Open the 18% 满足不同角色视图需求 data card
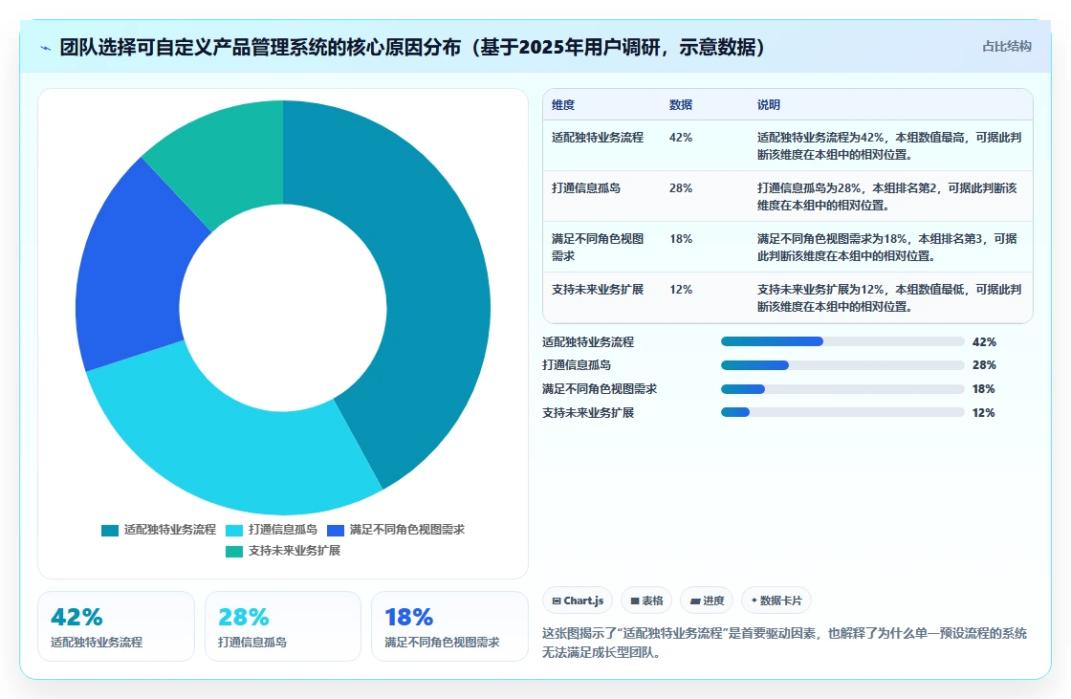This screenshot has height=699, width=1071. pyautogui.click(x=449, y=626)
